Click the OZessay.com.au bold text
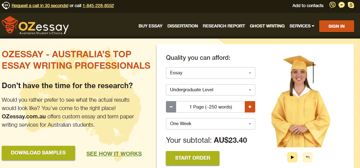This screenshot has height=168, width=360. (x=24, y=116)
